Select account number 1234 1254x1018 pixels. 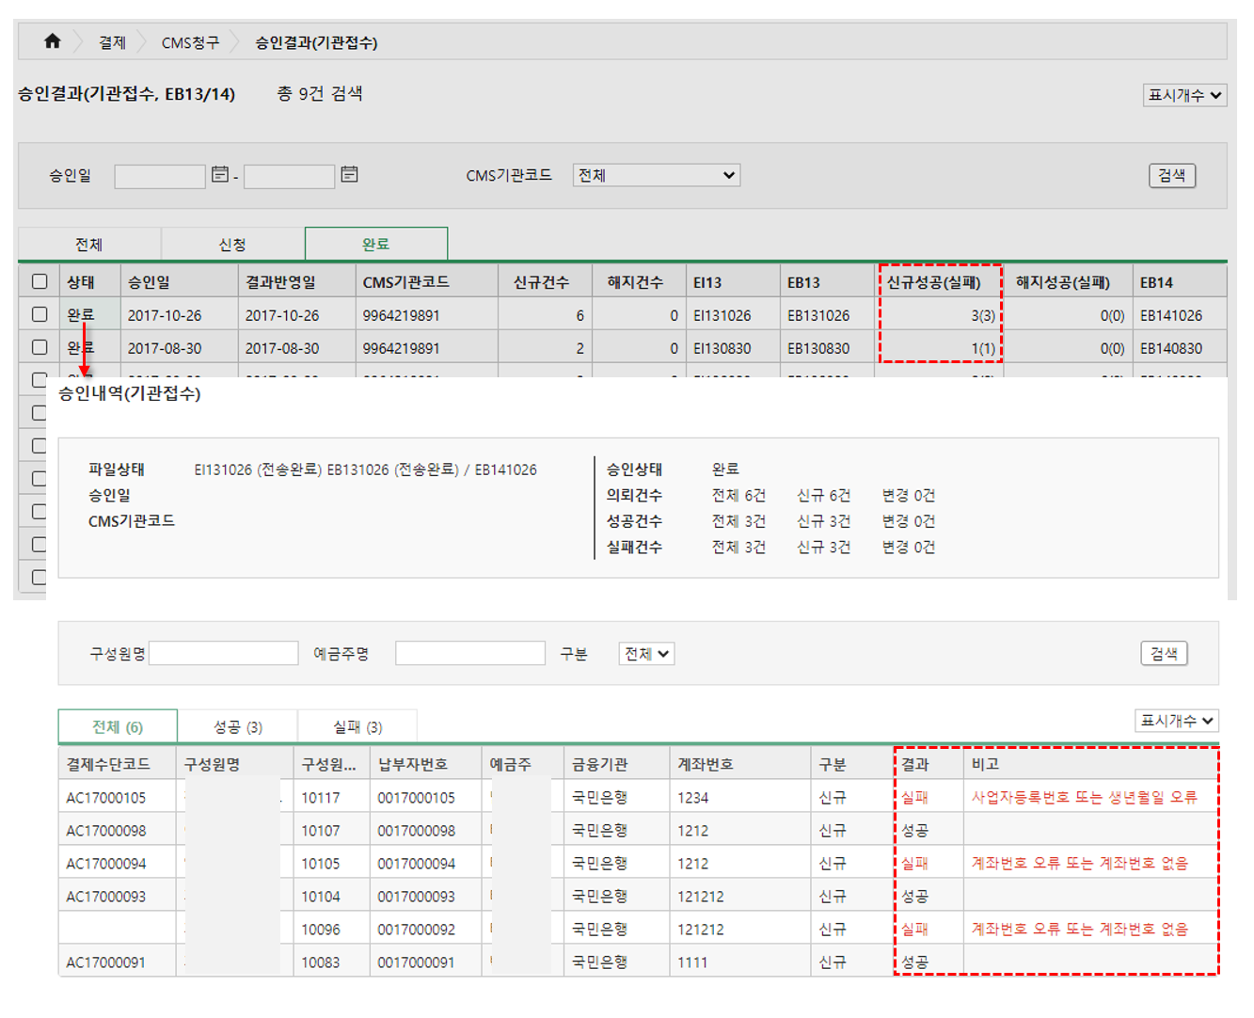click(x=692, y=798)
